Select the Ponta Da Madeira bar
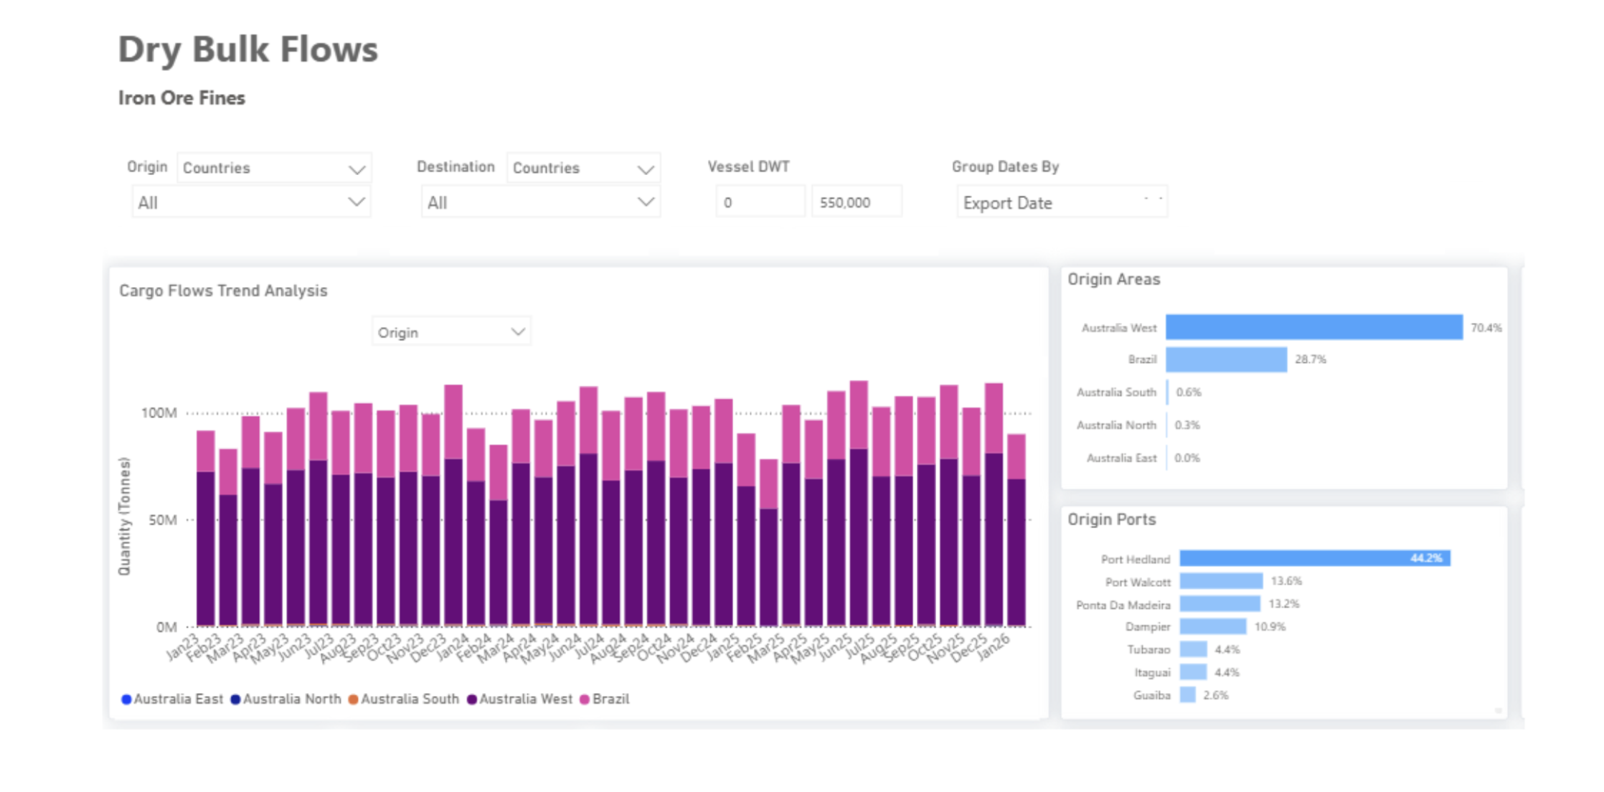1604x792 pixels. [x=1219, y=604]
